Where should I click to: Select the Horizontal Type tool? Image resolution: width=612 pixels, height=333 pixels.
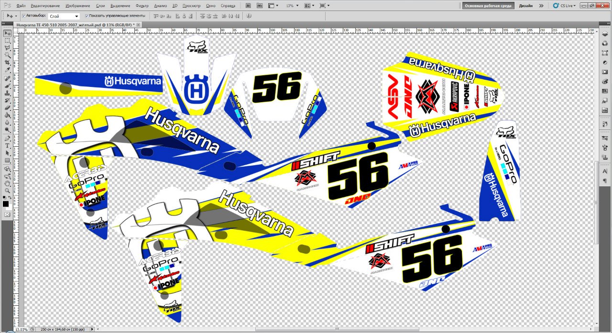[8, 146]
